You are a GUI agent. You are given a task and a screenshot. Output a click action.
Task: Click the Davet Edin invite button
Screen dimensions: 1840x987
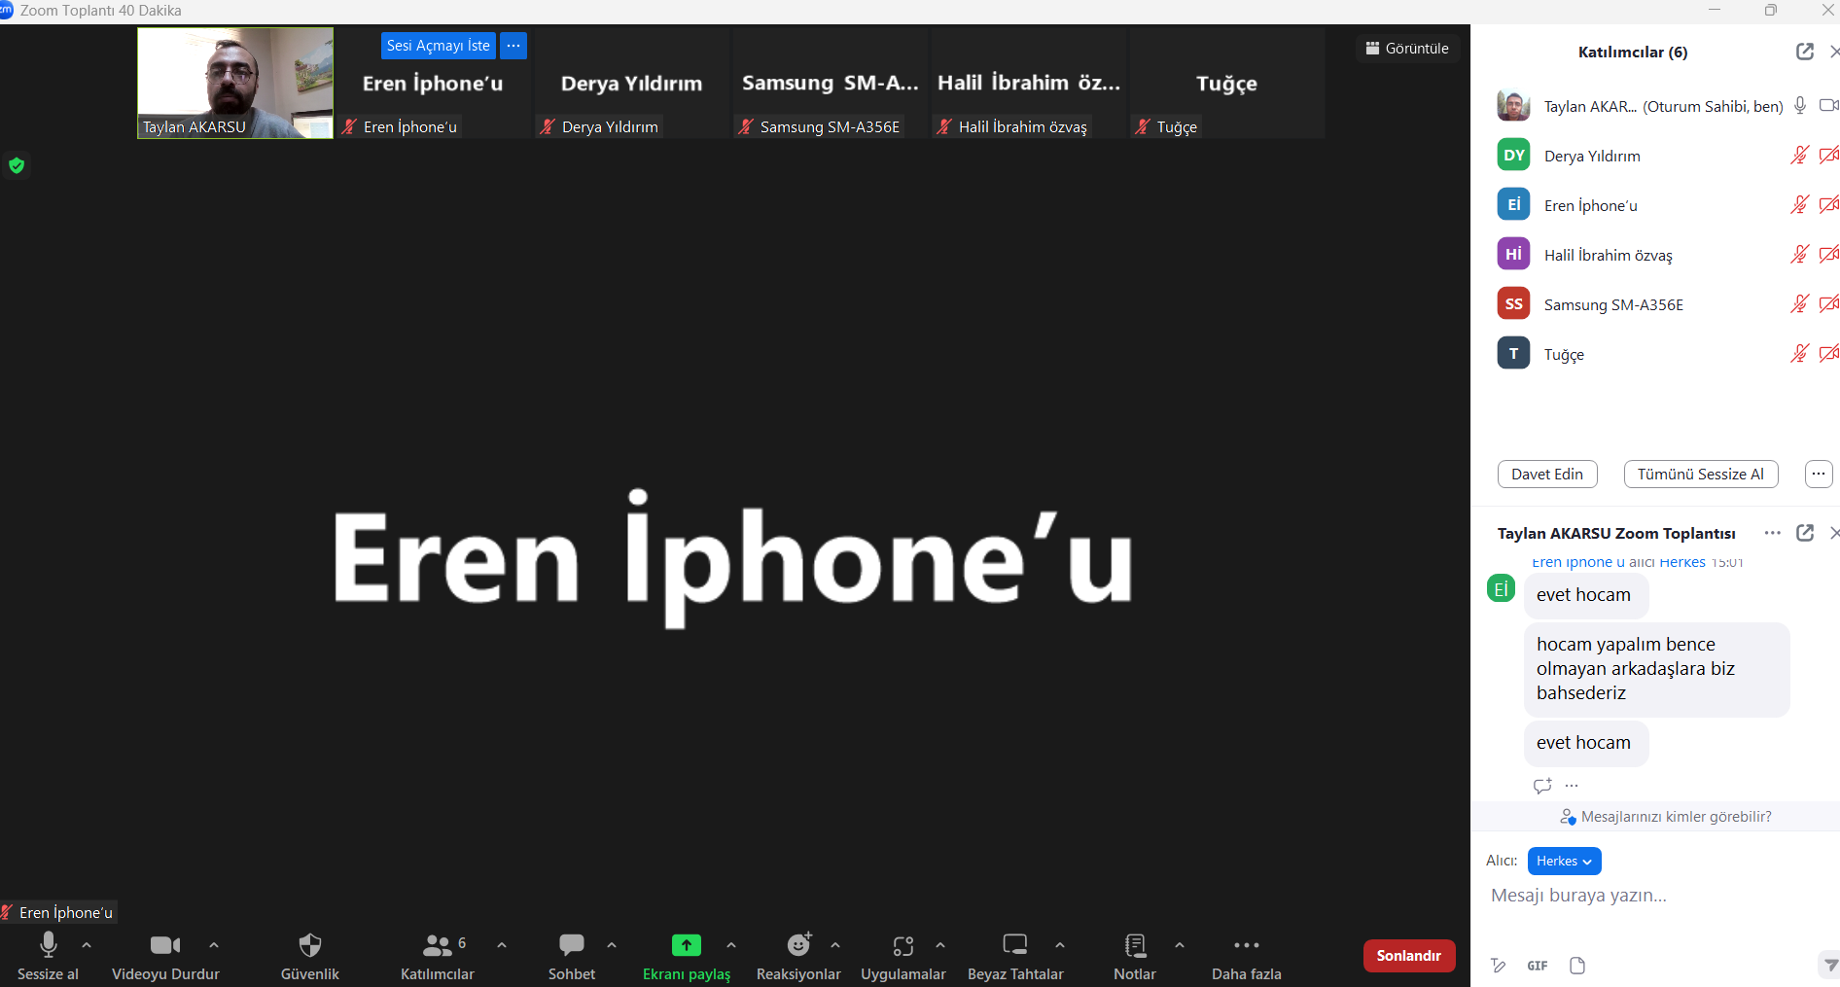pos(1547,474)
